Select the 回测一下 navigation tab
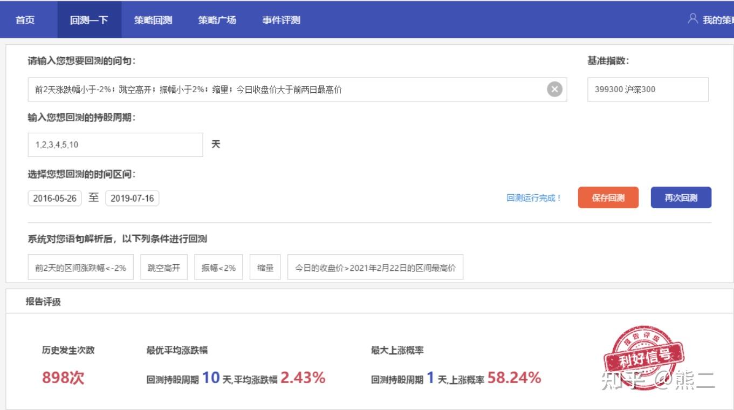Viewport: 734px width, 410px height. point(89,19)
